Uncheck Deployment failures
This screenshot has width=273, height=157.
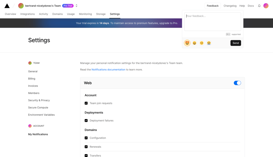(x=86, y=120)
